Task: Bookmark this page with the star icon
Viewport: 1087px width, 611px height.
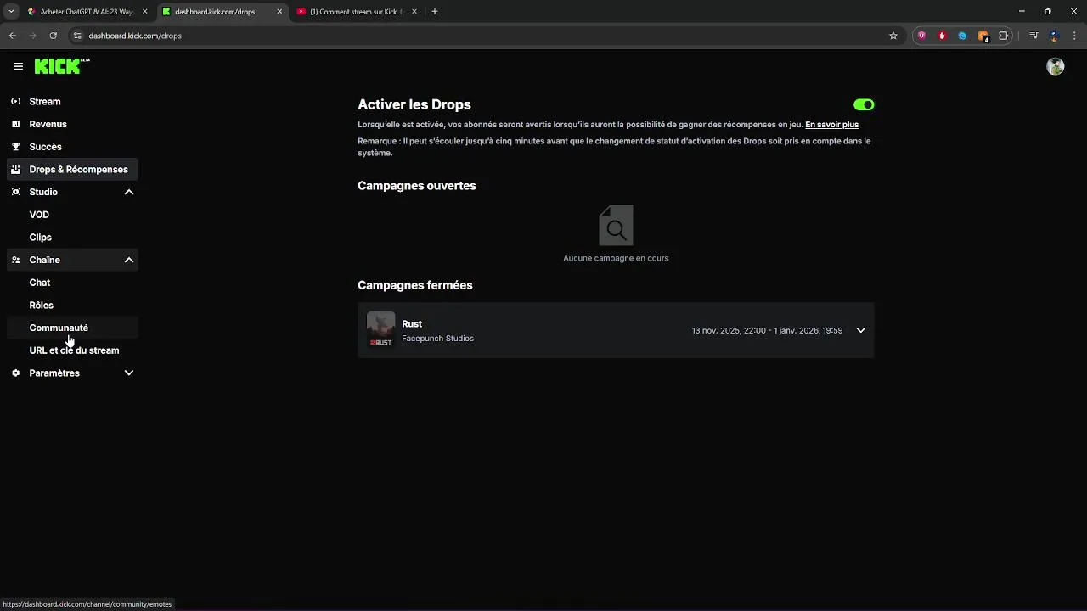Action: (x=893, y=36)
